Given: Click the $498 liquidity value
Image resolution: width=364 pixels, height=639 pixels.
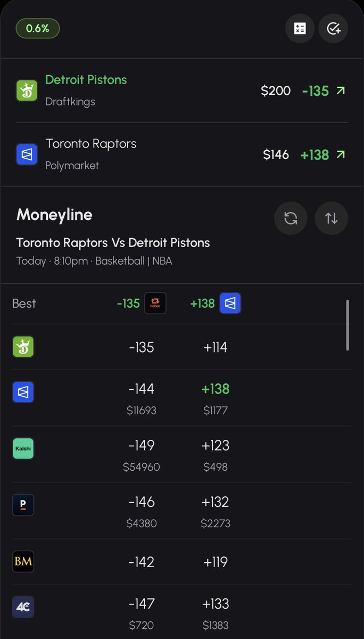Looking at the screenshot, I should 216,467.
